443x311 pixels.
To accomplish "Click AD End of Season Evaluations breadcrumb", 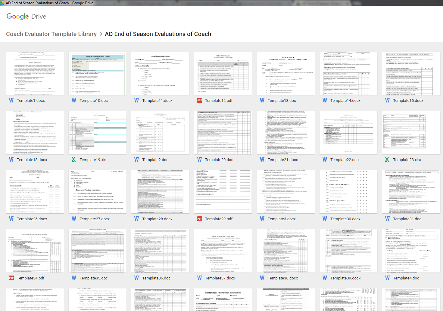I will [x=158, y=34].
